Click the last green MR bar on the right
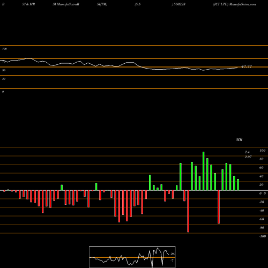268x268 pixels. click(238, 185)
